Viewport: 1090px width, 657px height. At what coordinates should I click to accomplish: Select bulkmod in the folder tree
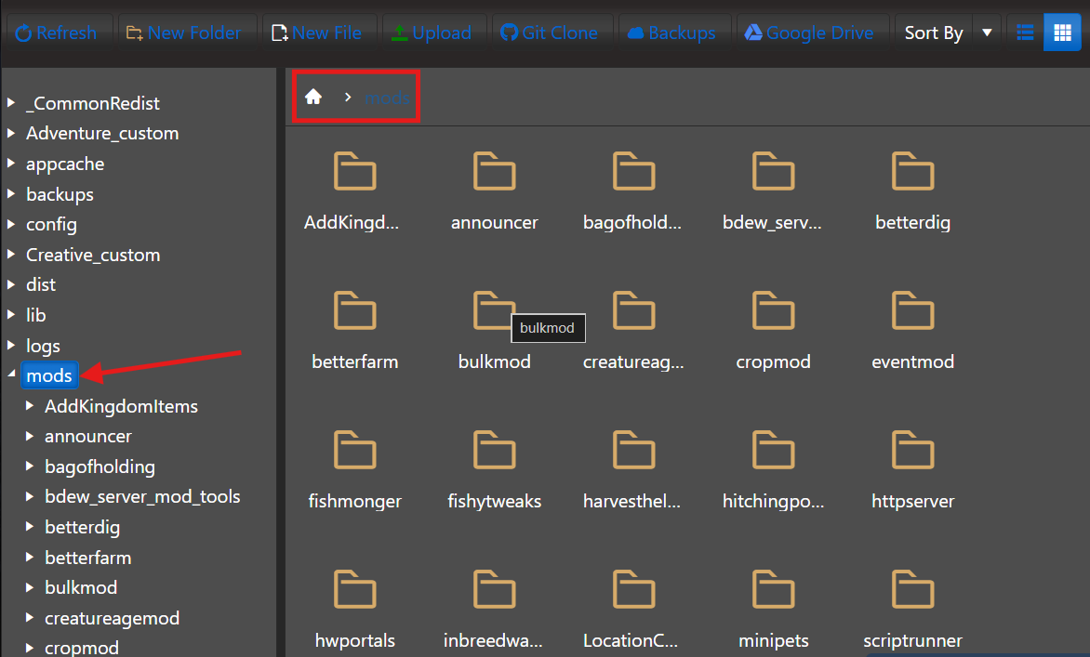click(x=81, y=587)
